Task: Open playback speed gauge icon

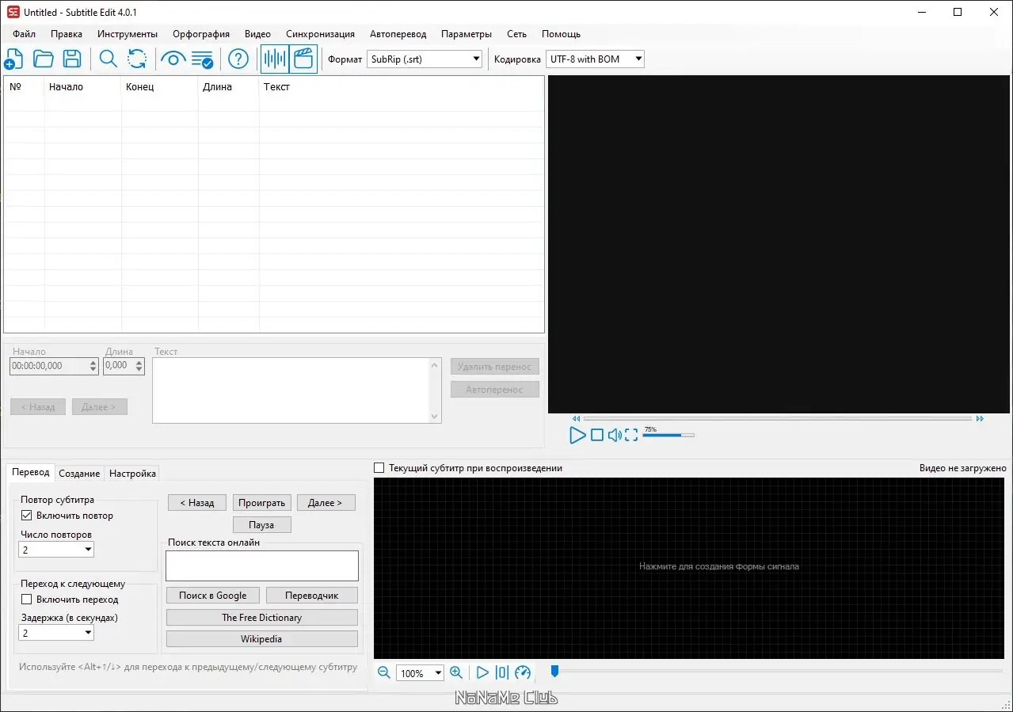Action: tap(523, 672)
